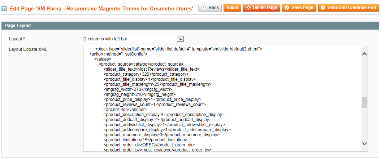Image resolution: width=381 pixels, height=159 pixels.
Task: Click the product_category 320 line
Action: (146, 74)
